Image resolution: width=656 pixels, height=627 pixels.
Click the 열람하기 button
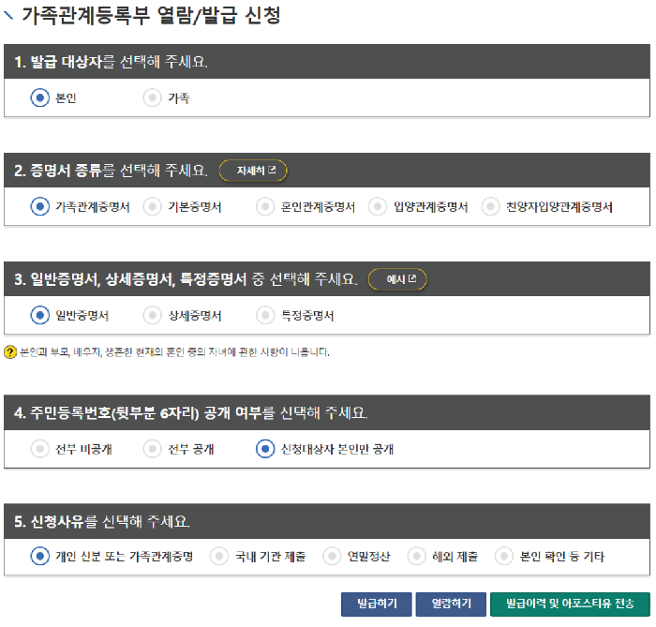(451, 604)
